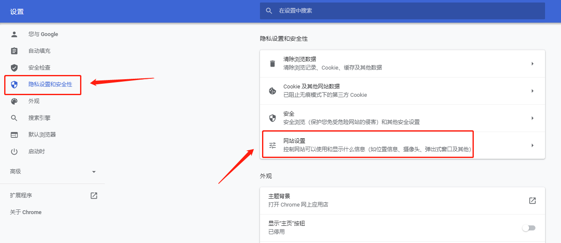Open 扩展程序 external link
This screenshot has width=561, height=243.
click(94, 196)
